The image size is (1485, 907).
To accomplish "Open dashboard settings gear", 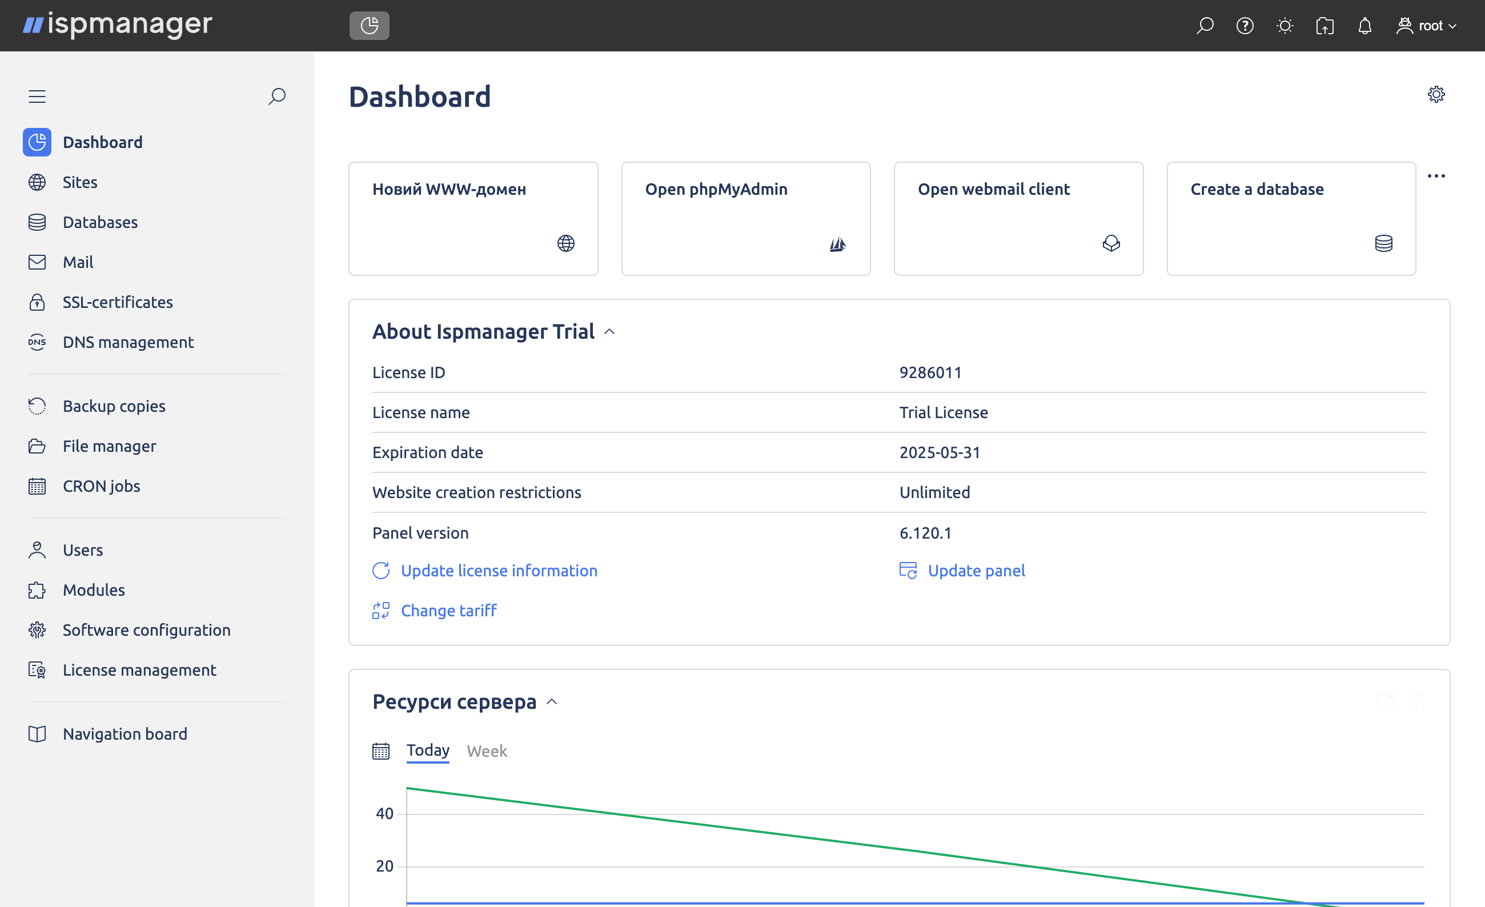I will tap(1436, 94).
